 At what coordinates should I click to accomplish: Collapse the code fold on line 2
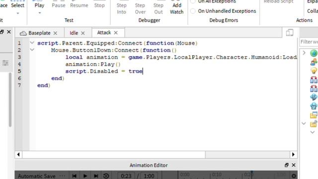pyautogui.click(x=32, y=50)
